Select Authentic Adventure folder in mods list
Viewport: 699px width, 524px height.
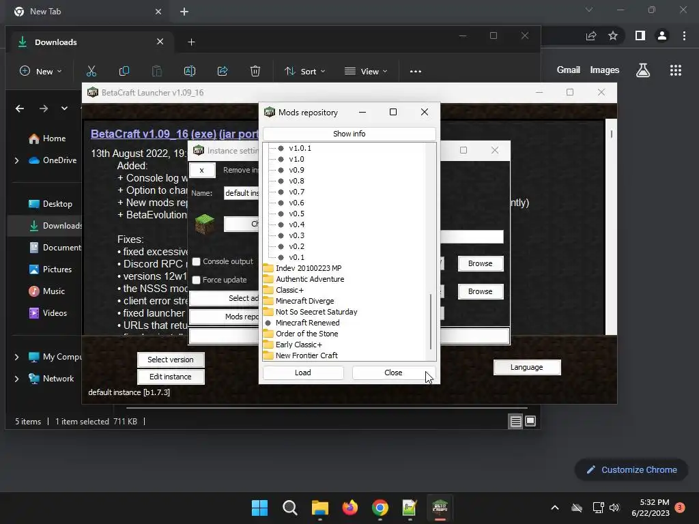310,279
